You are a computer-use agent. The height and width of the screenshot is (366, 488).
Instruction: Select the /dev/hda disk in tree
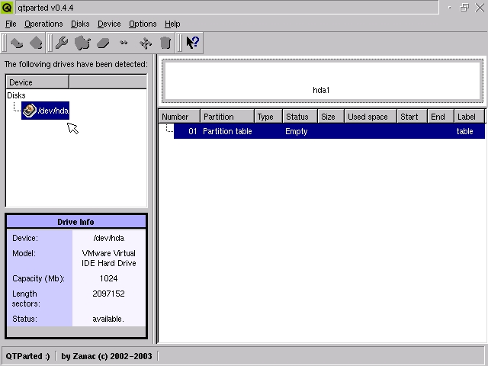pos(46,111)
